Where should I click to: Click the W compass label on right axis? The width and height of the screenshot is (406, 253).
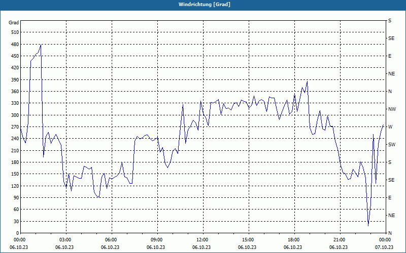(x=390, y=127)
